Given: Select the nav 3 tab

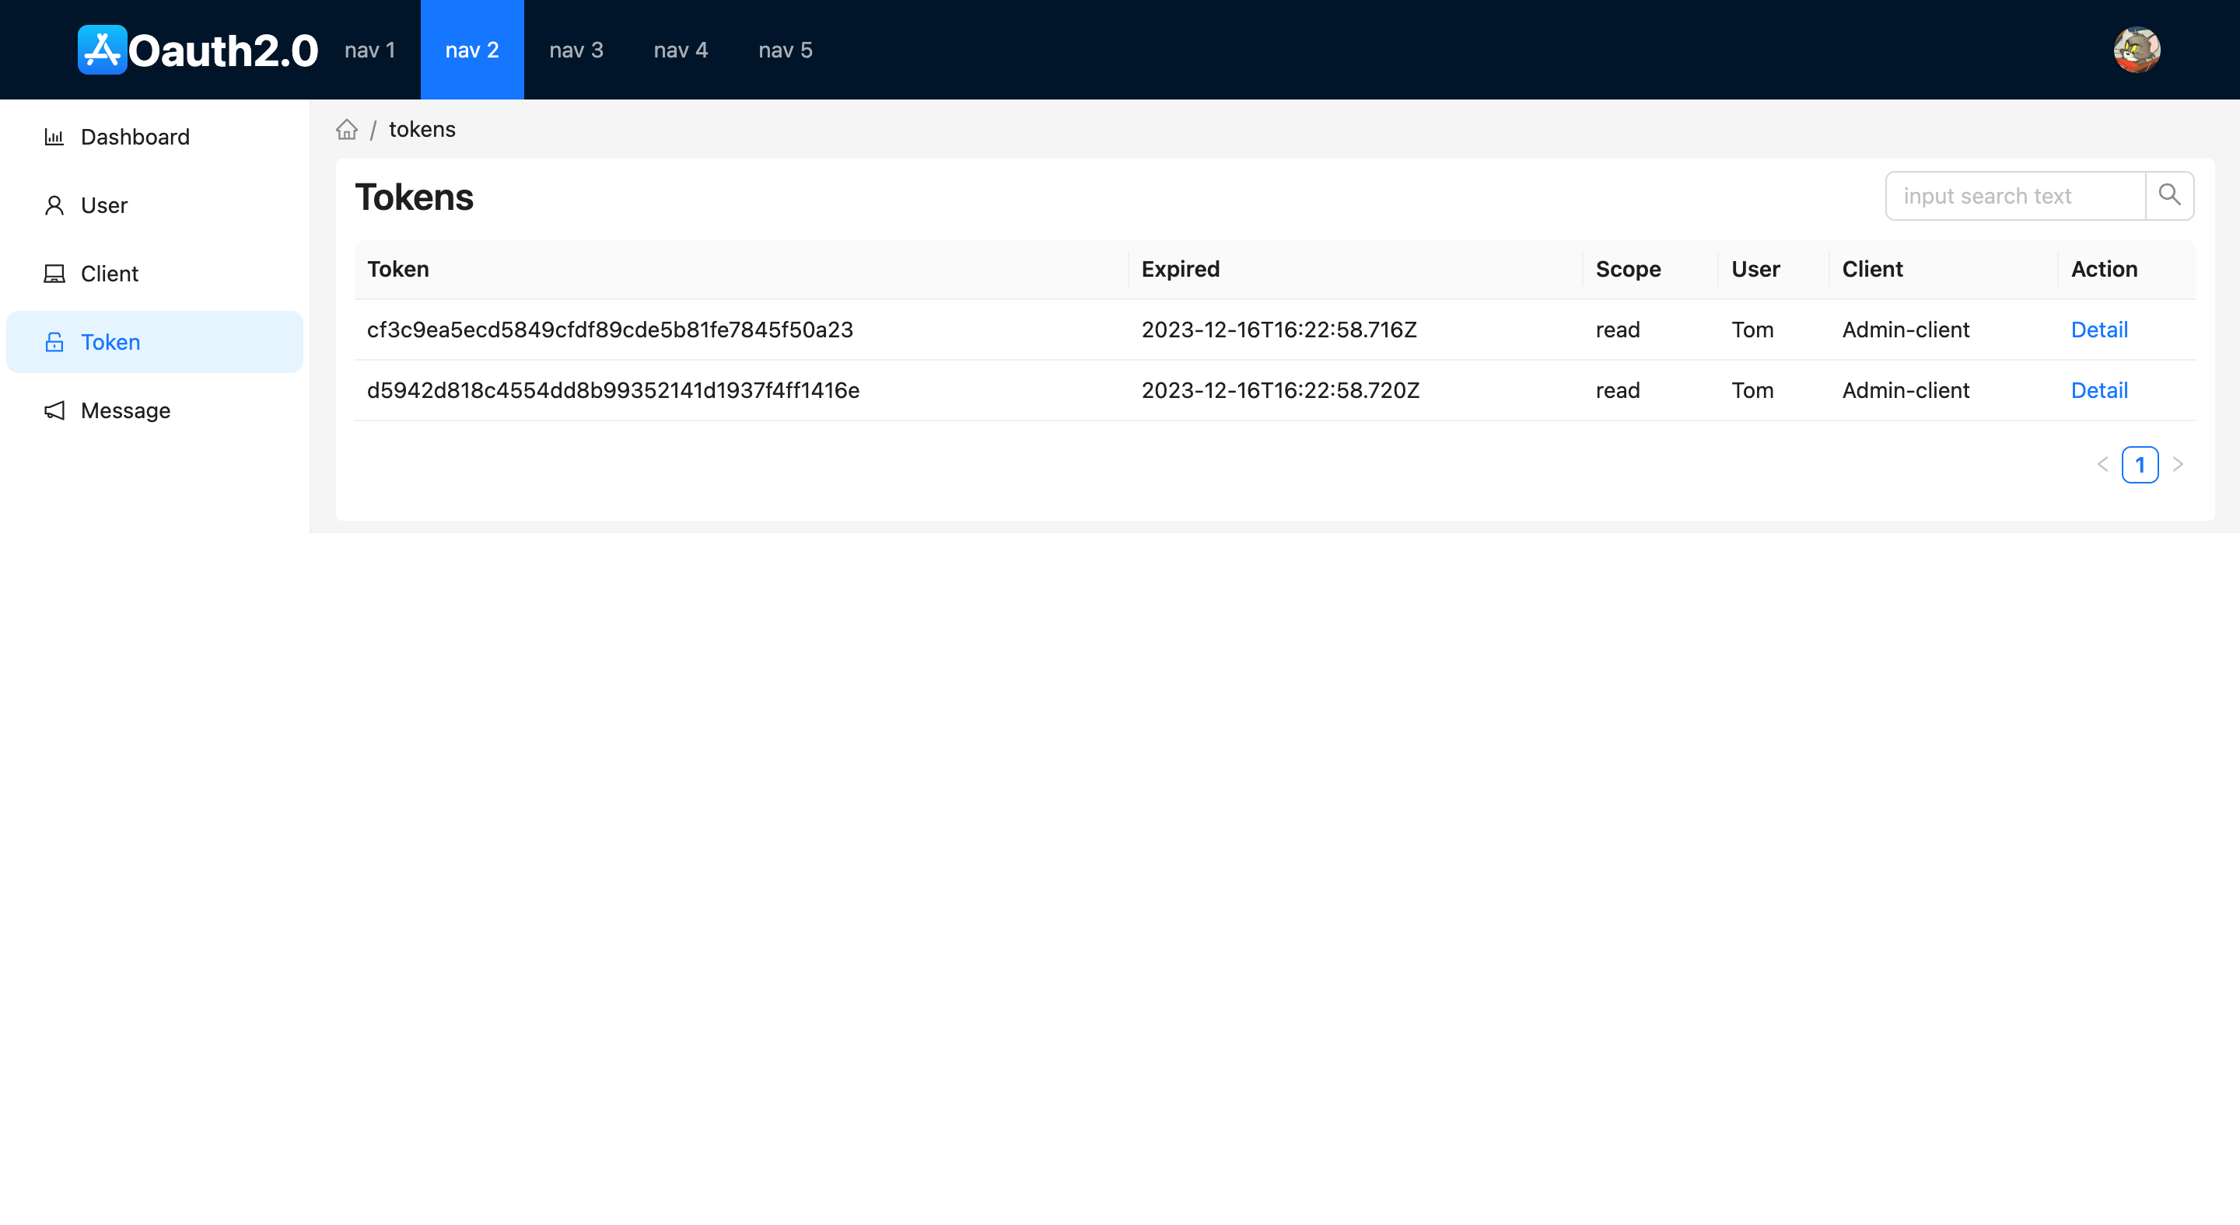Looking at the screenshot, I should [x=576, y=50].
